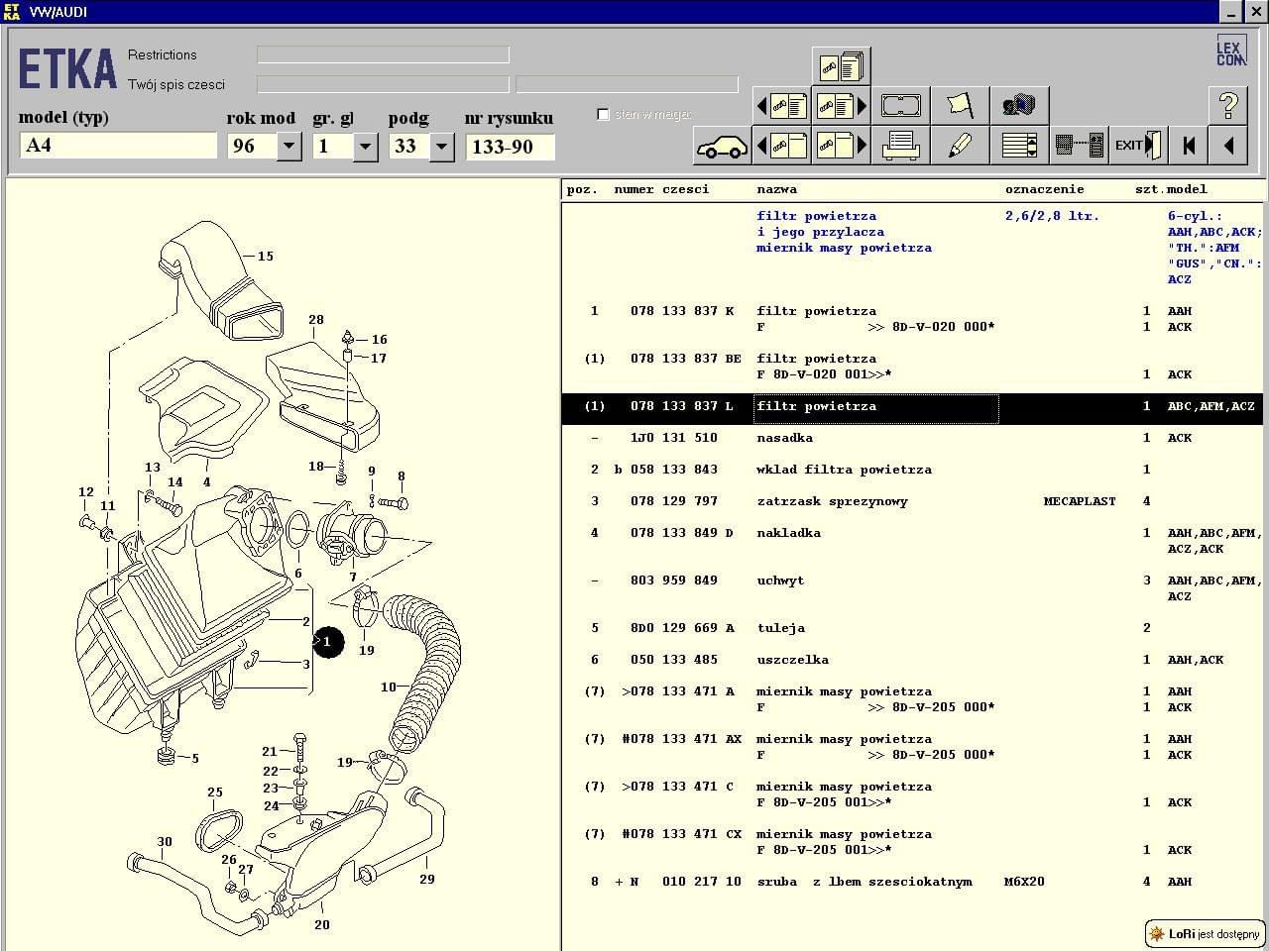Select the 'tuleja' part row
1269x951 pixels.
[912, 628]
